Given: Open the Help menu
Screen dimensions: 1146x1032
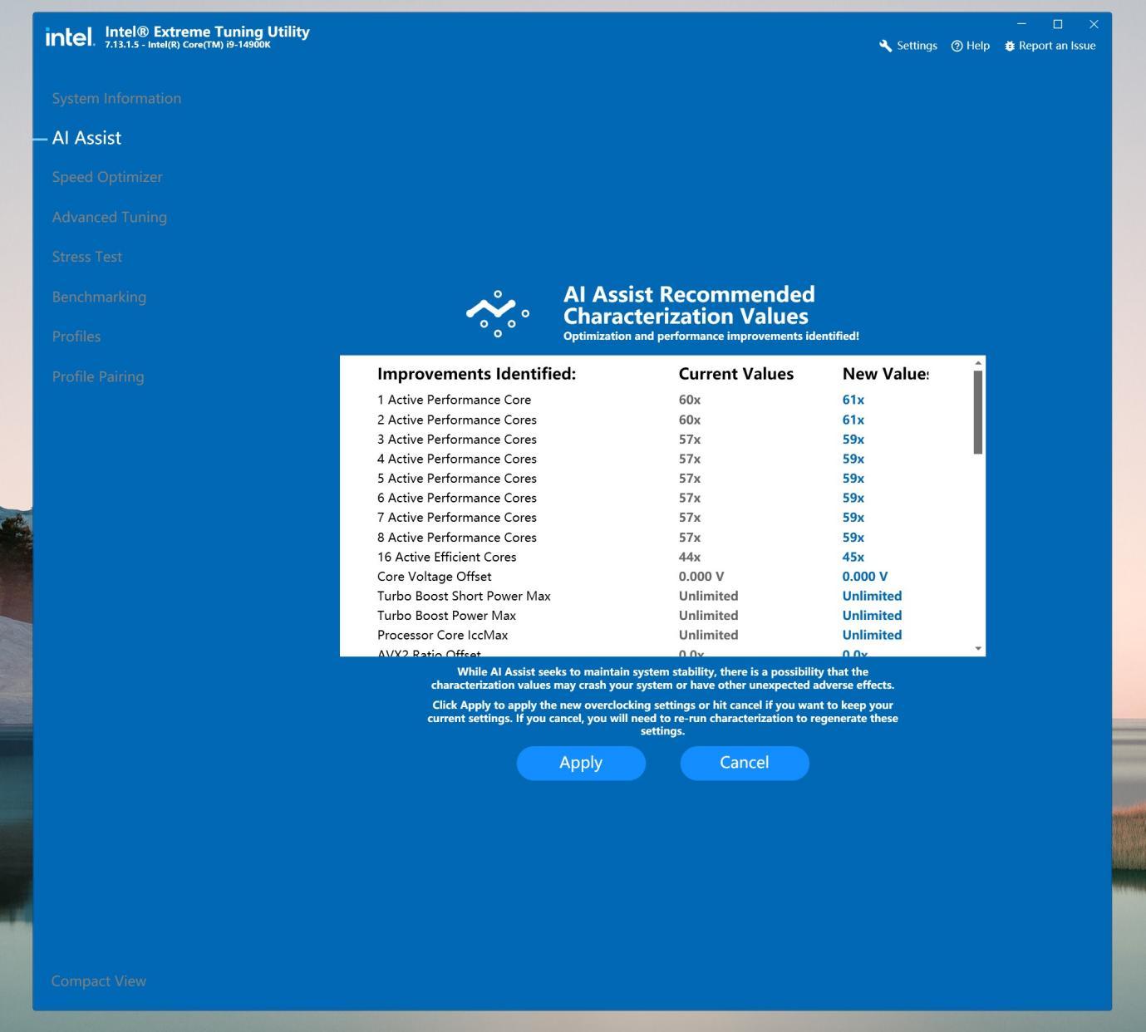Looking at the screenshot, I should [971, 46].
